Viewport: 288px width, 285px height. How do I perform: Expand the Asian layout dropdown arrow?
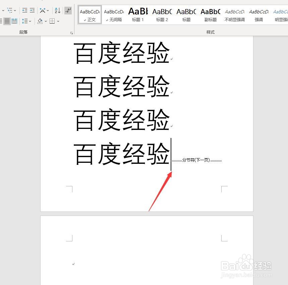(48, 10)
